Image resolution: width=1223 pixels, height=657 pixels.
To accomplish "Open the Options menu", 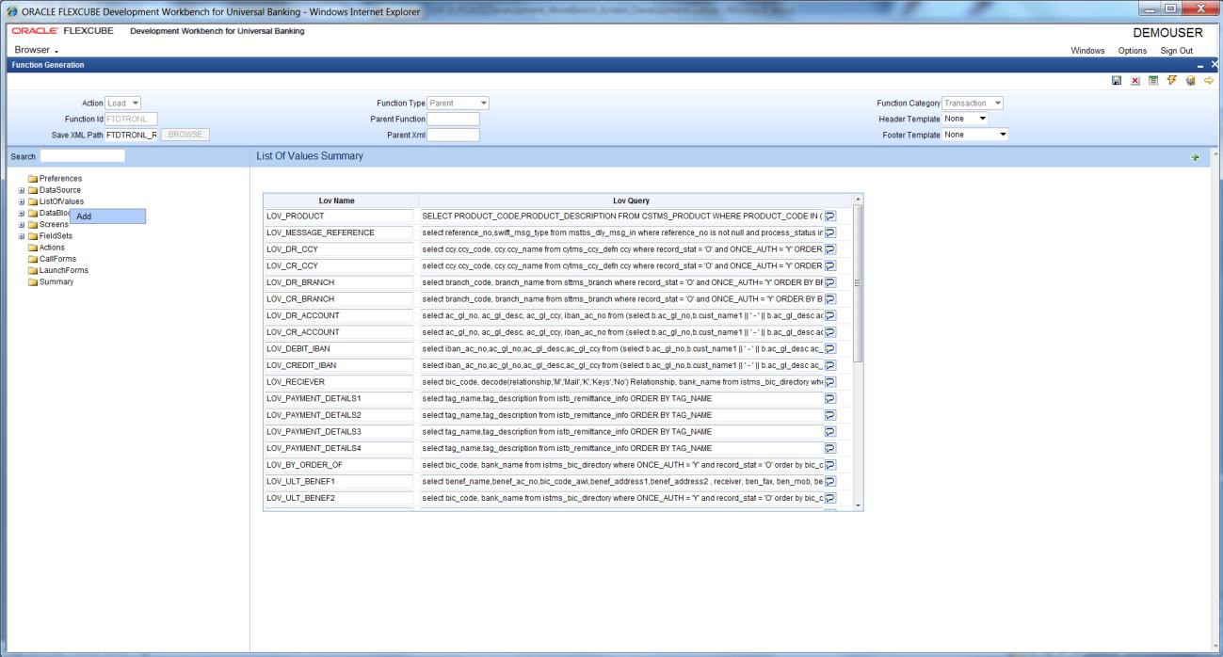I will point(1133,51).
